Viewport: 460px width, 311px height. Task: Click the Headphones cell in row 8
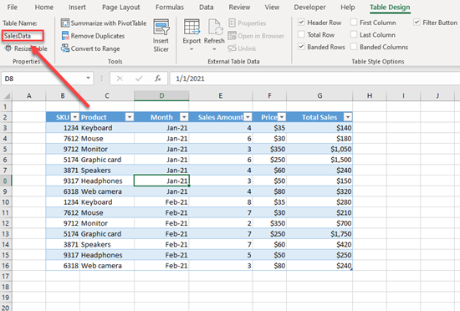pyautogui.click(x=107, y=181)
